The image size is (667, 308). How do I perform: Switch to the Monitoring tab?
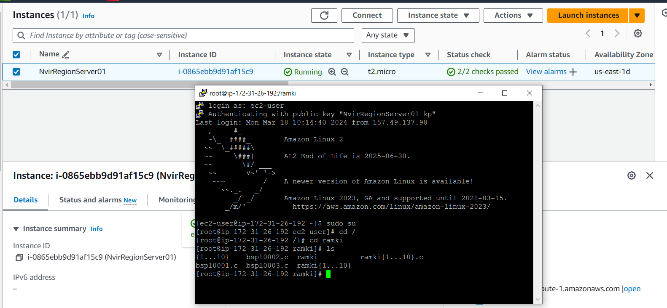pos(177,200)
